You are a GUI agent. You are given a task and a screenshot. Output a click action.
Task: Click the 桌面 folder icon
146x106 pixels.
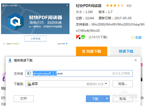pyautogui.click(x=29, y=84)
